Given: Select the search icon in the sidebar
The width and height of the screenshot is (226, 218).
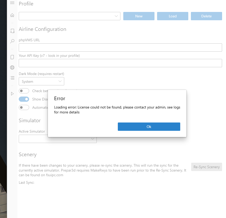Looking at the screenshot, I should (12, 41).
